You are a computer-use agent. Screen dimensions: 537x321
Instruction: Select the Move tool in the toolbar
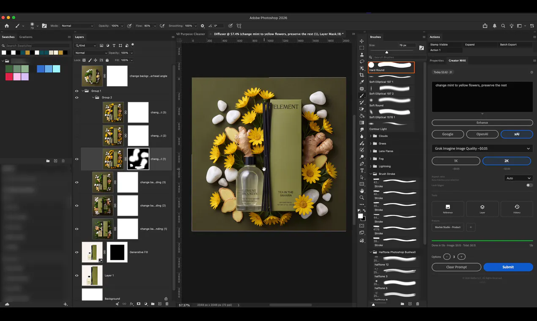362,41
